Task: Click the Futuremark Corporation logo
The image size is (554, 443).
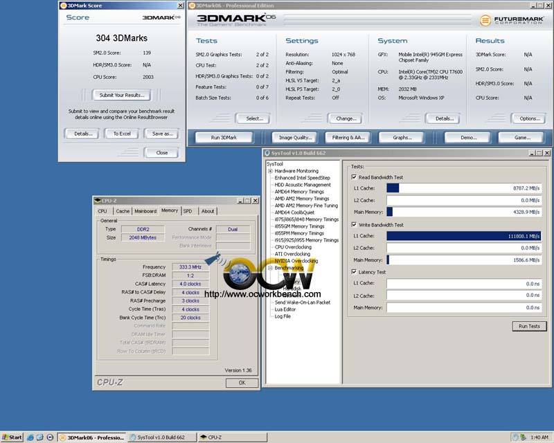Action: (x=511, y=20)
